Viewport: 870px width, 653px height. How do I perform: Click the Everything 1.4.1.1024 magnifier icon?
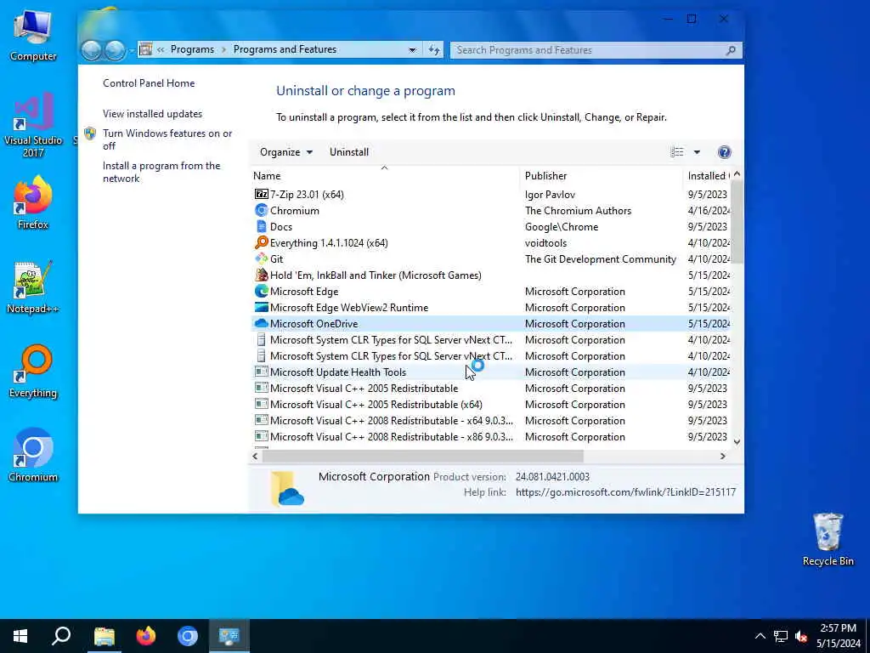261,242
